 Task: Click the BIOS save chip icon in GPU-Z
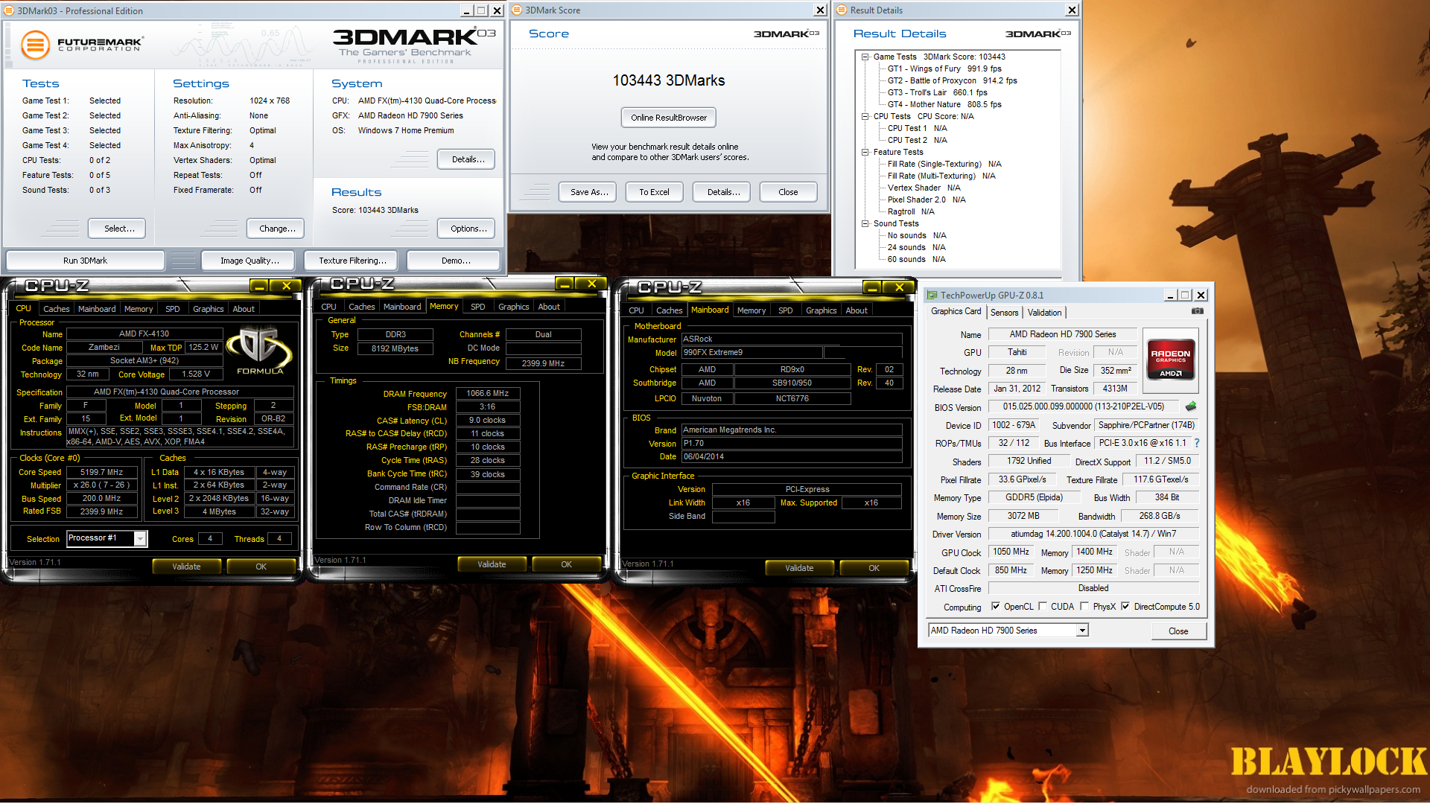(1191, 406)
